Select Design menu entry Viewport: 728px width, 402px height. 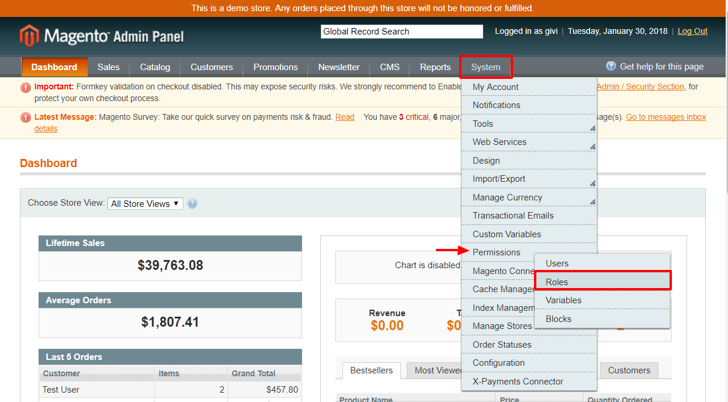529,161
